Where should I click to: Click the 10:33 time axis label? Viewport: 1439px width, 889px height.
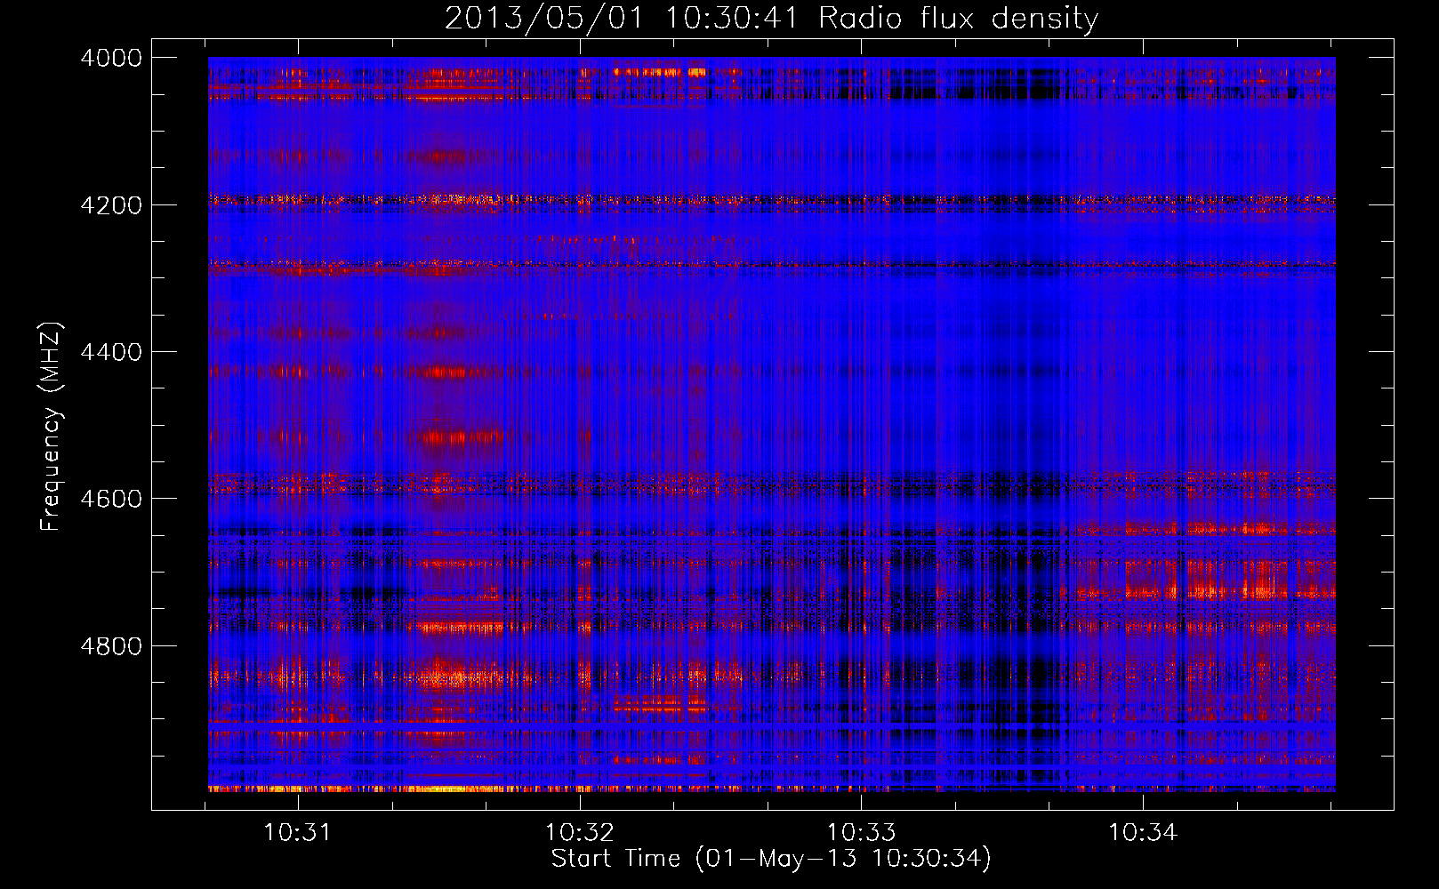pos(861,833)
